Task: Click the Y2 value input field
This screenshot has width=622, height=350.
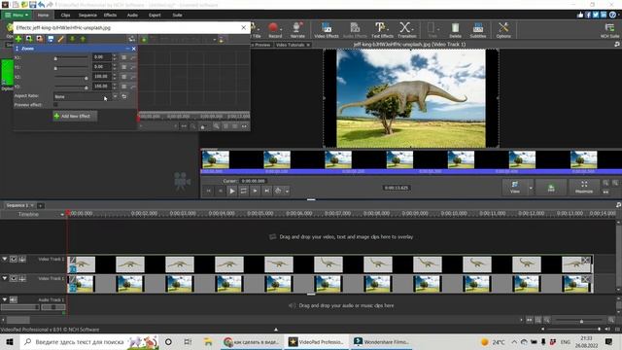Action: point(101,86)
